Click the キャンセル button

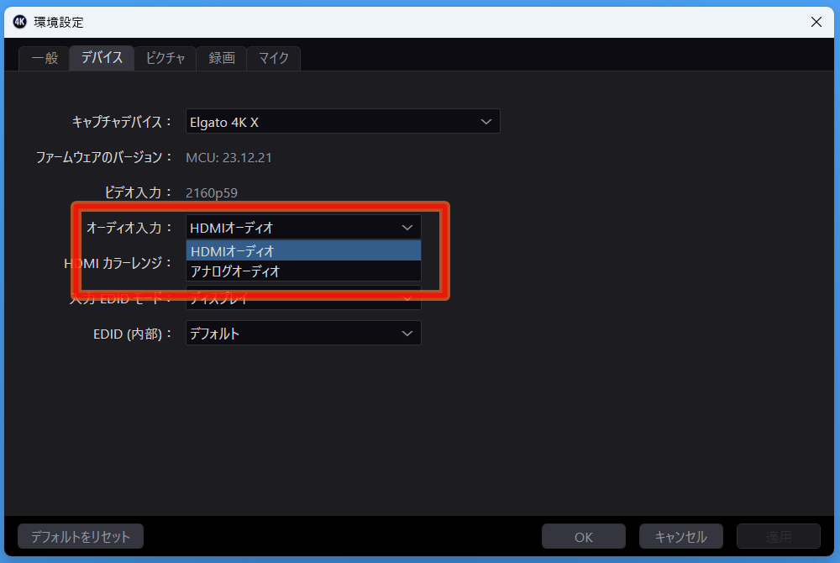681,537
